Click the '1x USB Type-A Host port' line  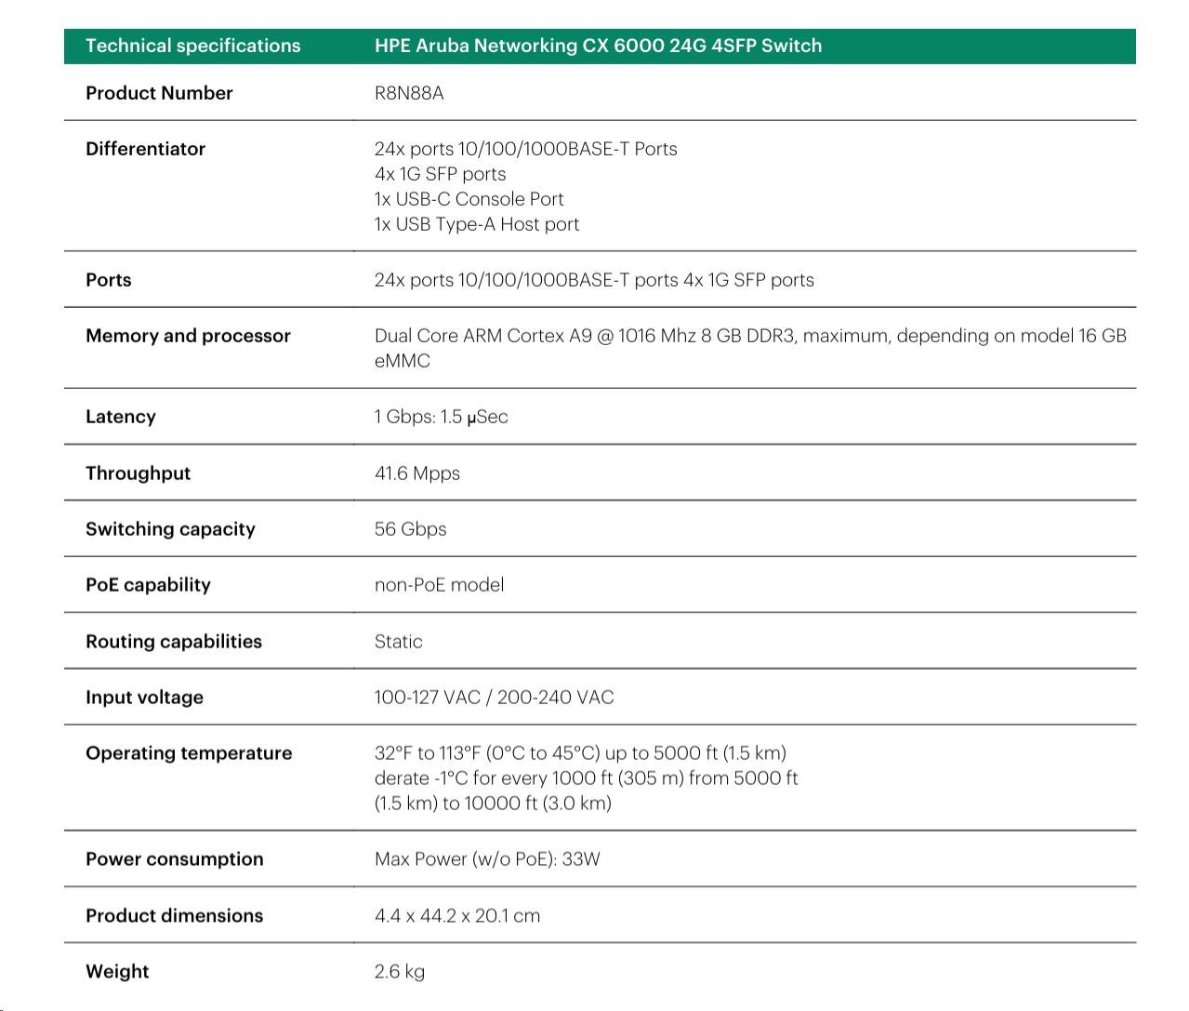pyautogui.click(x=476, y=224)
